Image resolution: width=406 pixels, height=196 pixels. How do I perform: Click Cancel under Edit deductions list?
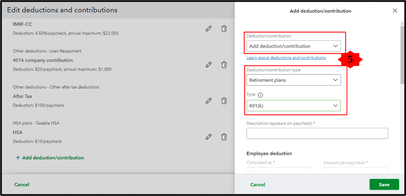point(22,185)
